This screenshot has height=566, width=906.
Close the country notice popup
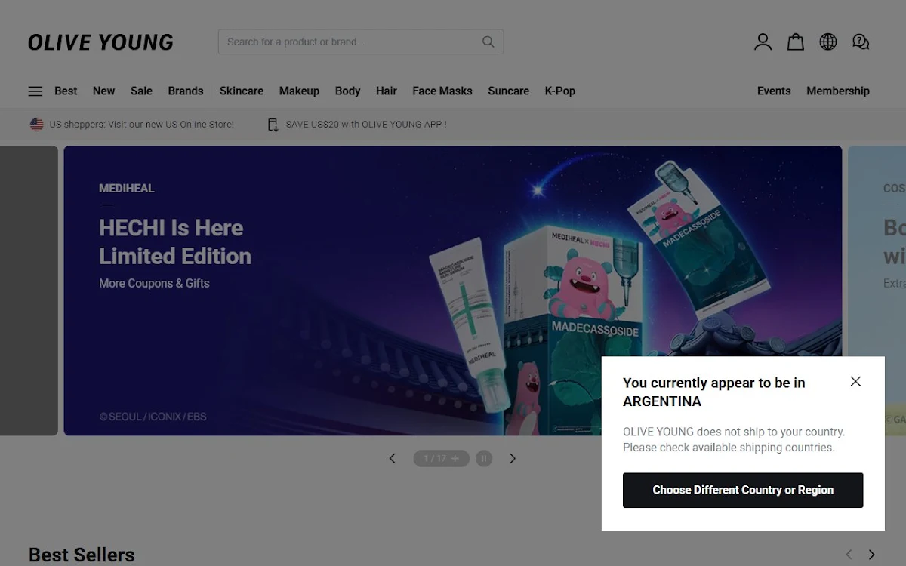coord(855,381)
